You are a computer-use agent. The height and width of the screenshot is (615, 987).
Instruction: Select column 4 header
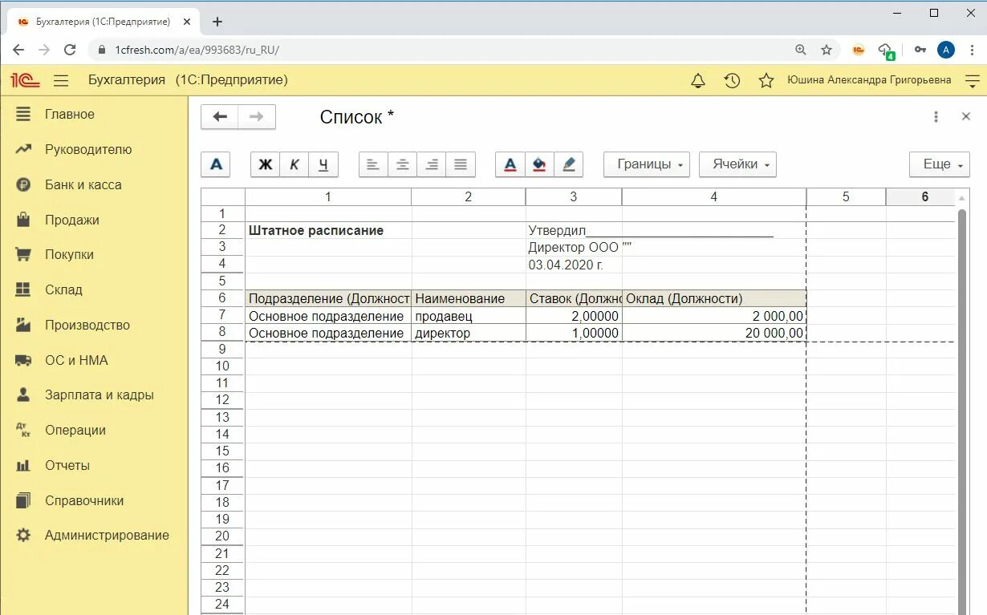(714, 196)
